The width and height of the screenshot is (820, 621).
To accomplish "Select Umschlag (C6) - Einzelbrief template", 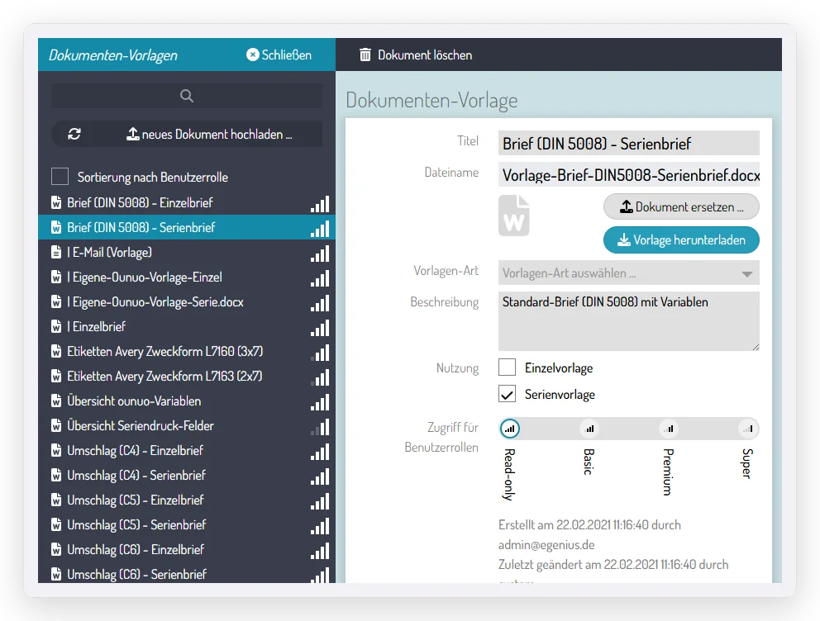I will point(187,550).
